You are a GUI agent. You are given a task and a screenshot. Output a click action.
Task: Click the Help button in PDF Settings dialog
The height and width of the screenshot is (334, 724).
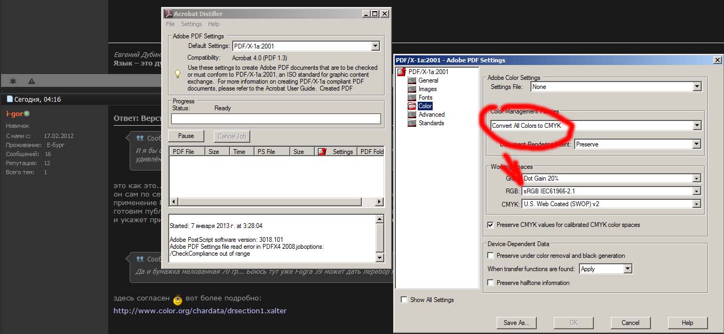pos(687,323)
